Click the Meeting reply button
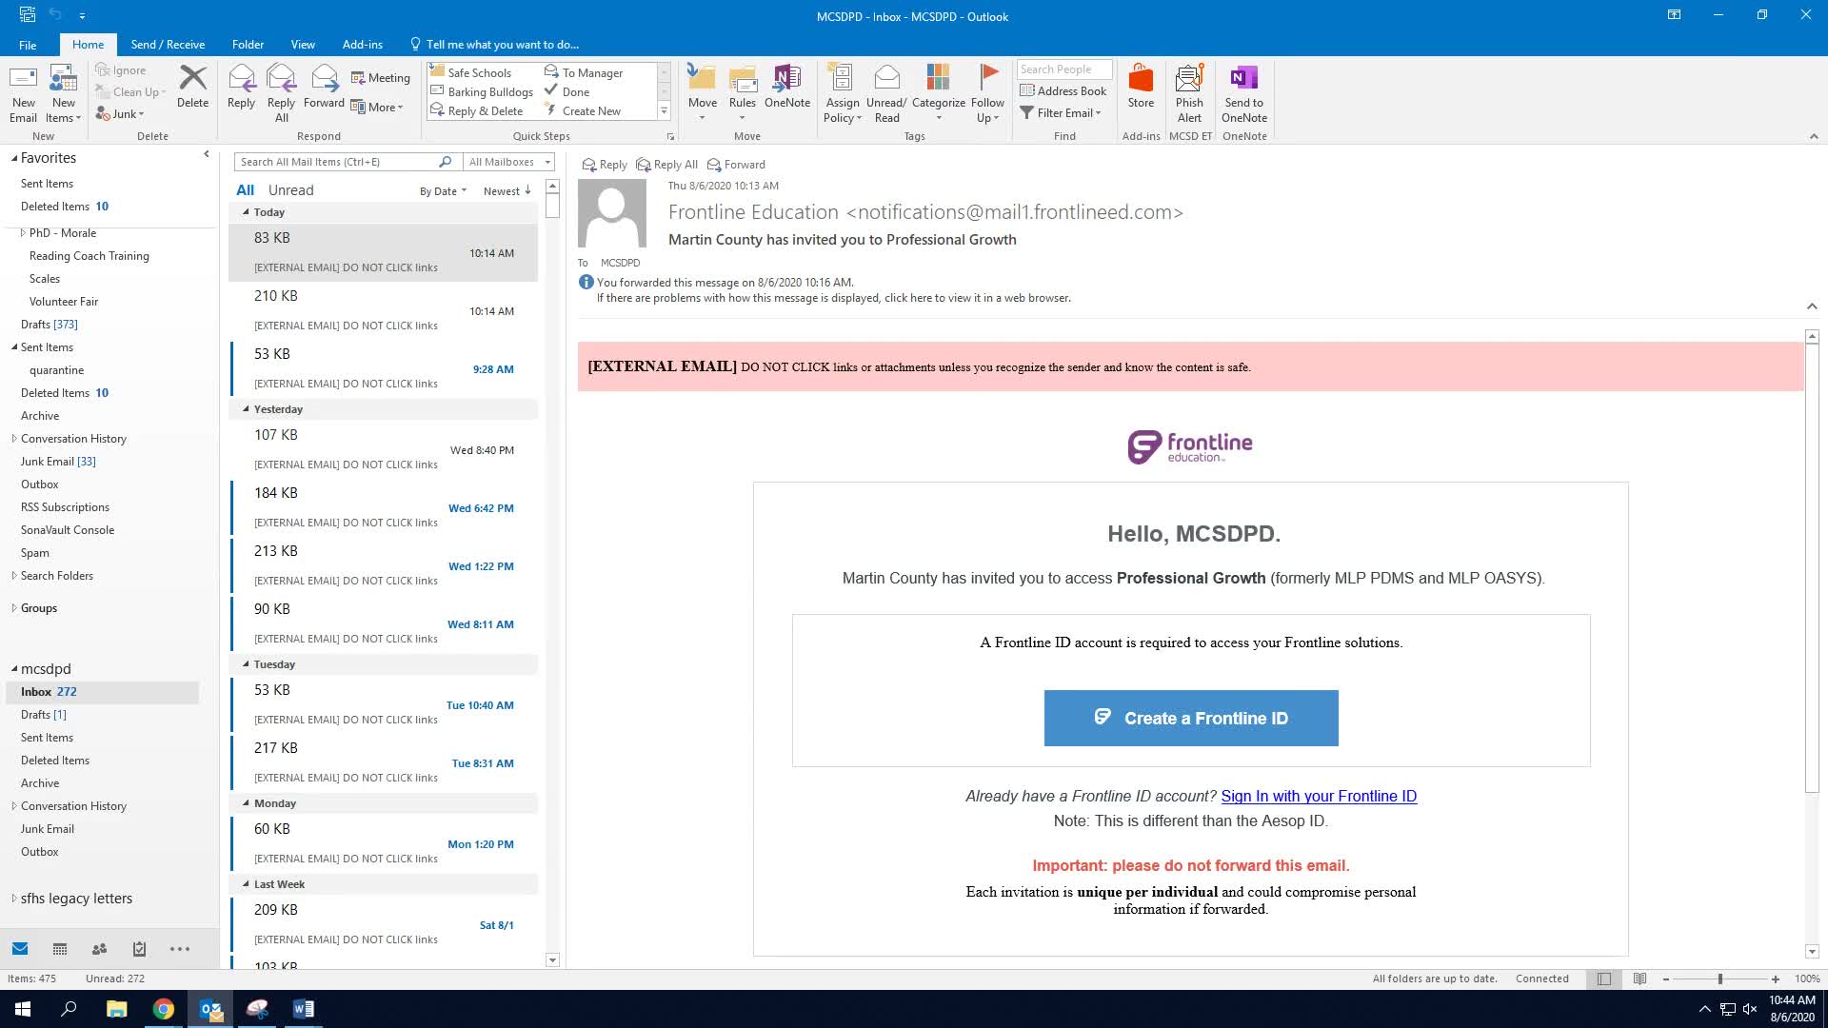The image size is (1828, 1028). tap(380, 78)
